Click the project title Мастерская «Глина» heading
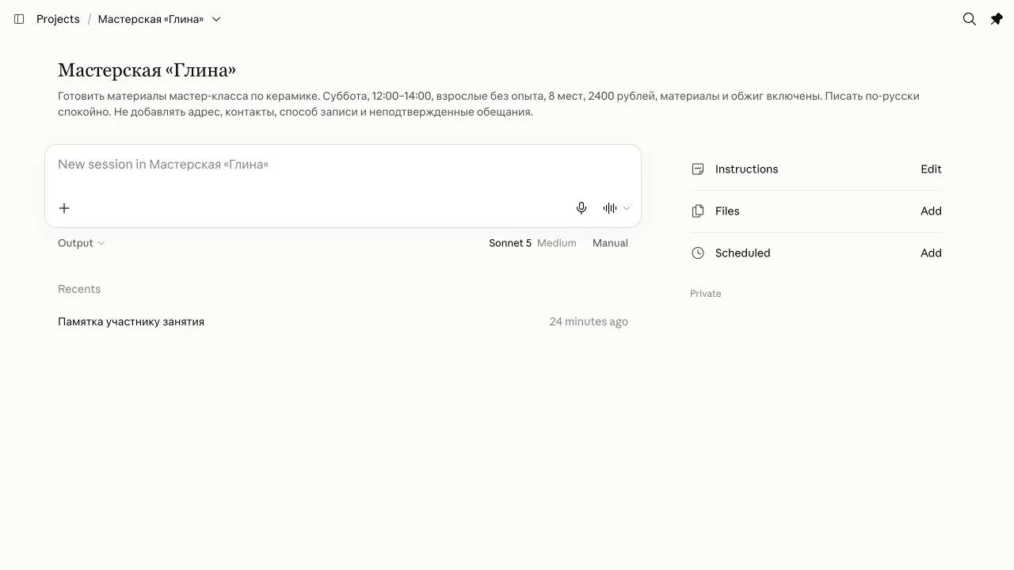 click(x=147, y=70)
